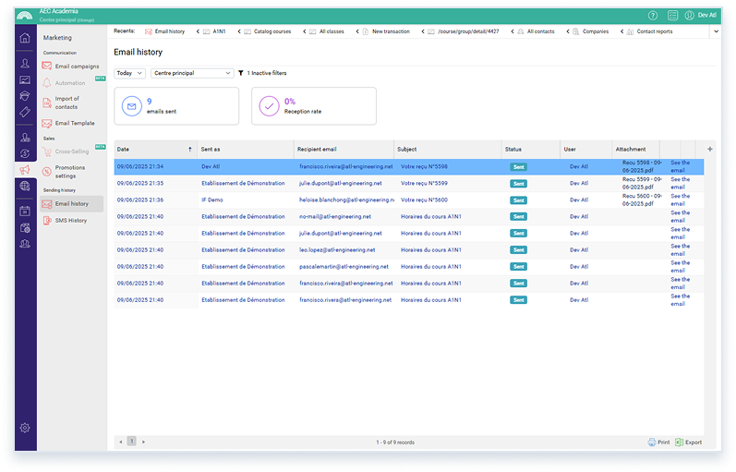This screenshot has height=472, width=736.
Task: Open the Email Template menu item
Action: [74, 123]
